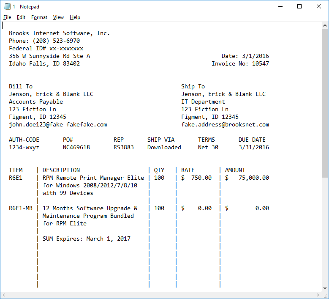
Task: Click '12 Months Software Upgrade &' line
Action: click(90, 208)
